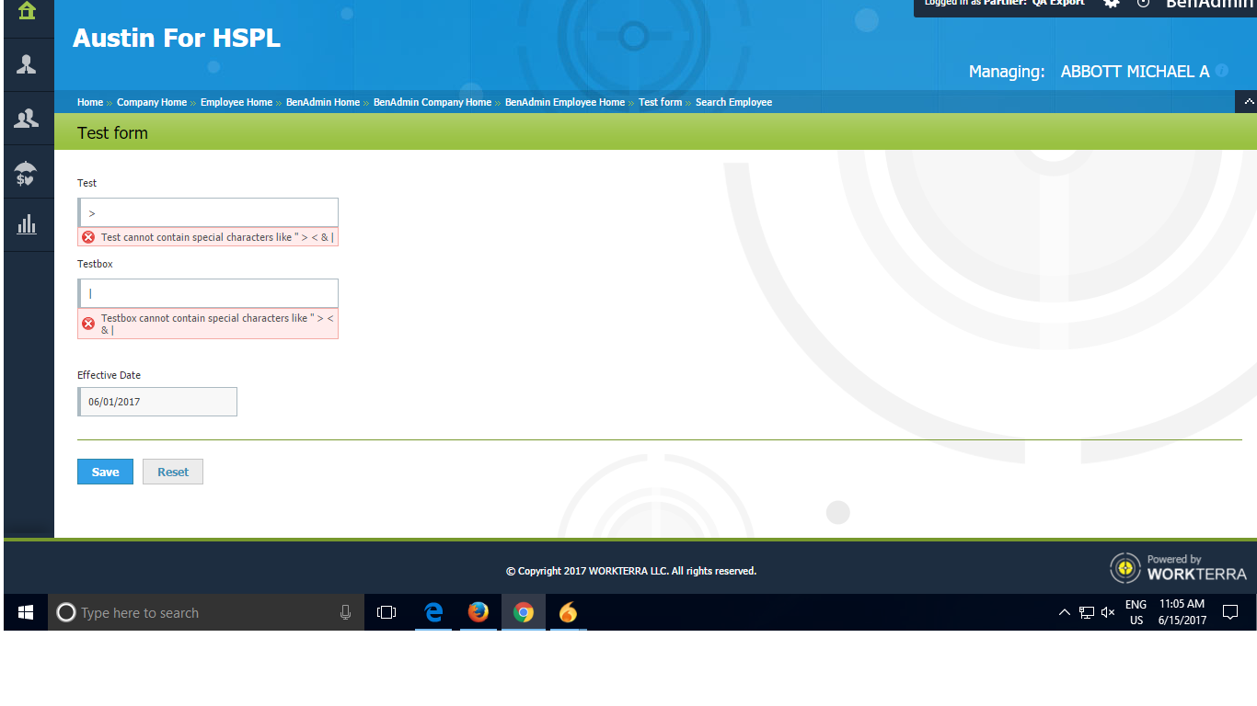Open Chrome from the taskbar
The image size is (1257, 706).
[524, 612]
